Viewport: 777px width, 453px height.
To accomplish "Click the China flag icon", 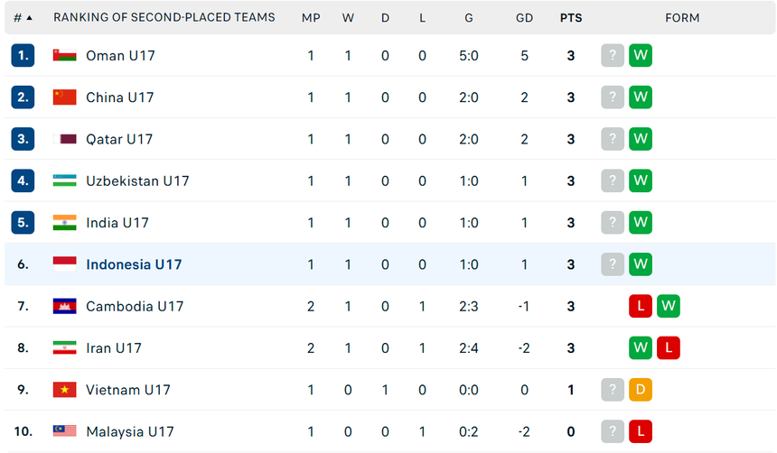I will click(64, 97).
